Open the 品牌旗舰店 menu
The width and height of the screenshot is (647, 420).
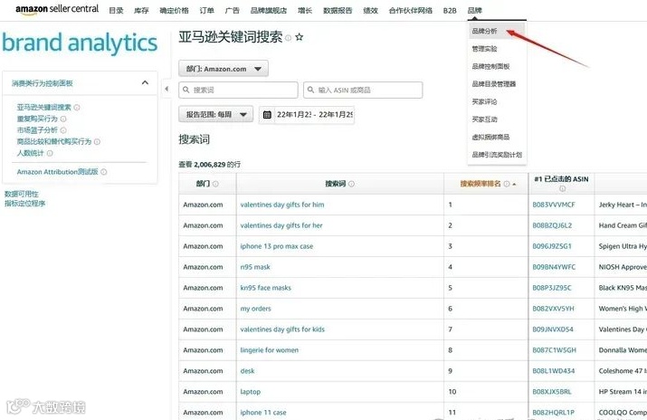[x=269, y=11]
